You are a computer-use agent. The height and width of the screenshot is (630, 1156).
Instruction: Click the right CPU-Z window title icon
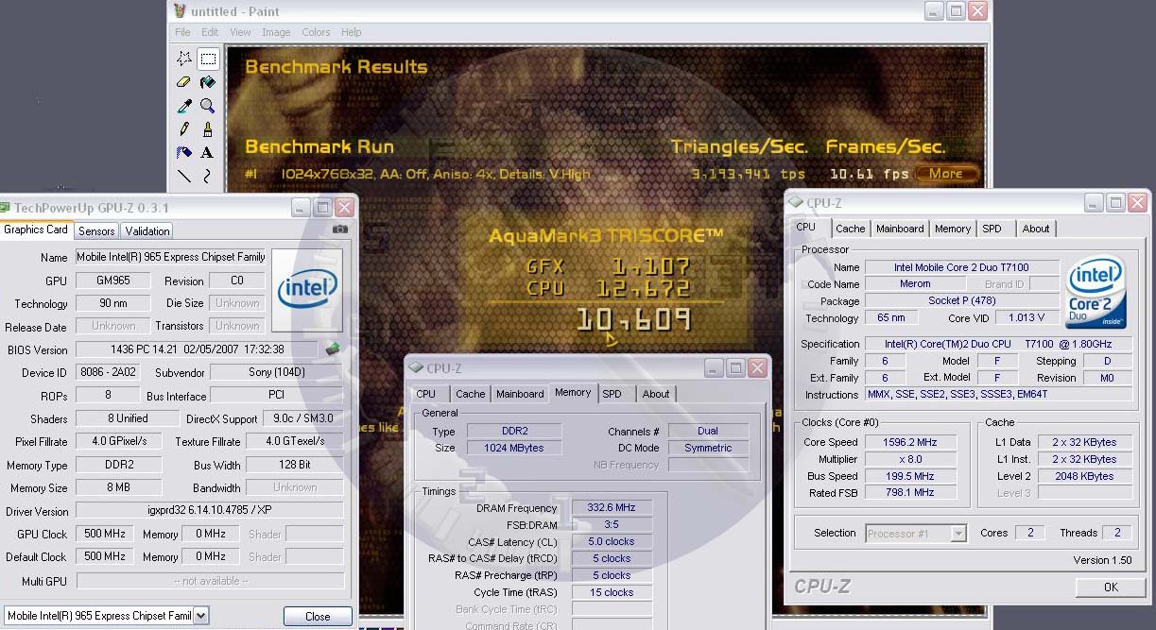click(796, 202)
